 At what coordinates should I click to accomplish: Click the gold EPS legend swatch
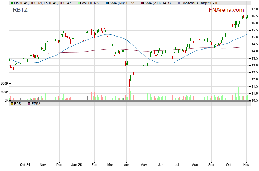tap(12, 104)
